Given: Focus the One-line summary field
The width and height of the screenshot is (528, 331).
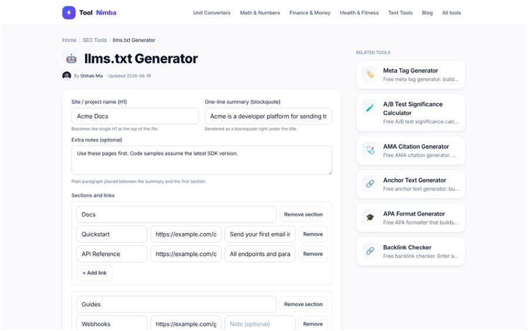Looking at the screenshot, I should 268,116.
